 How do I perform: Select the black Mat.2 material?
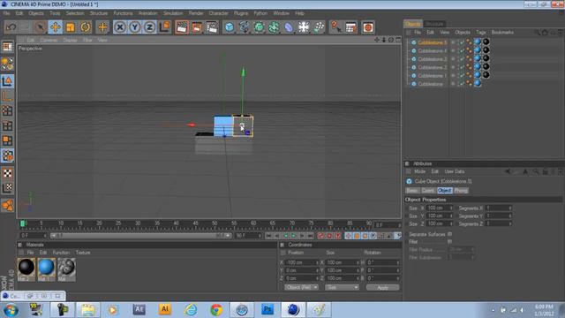click(26, 269)
